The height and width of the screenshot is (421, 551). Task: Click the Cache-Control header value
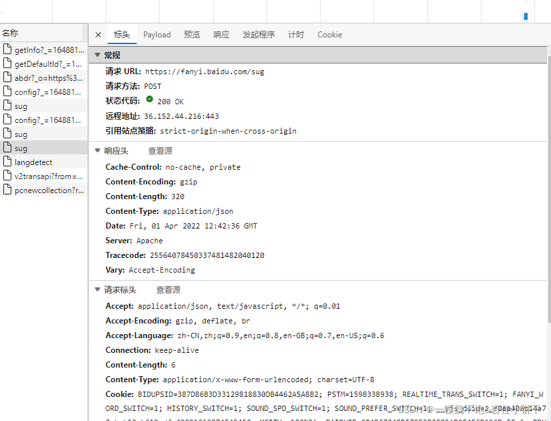pyautogui.click(x=203, y=168)
